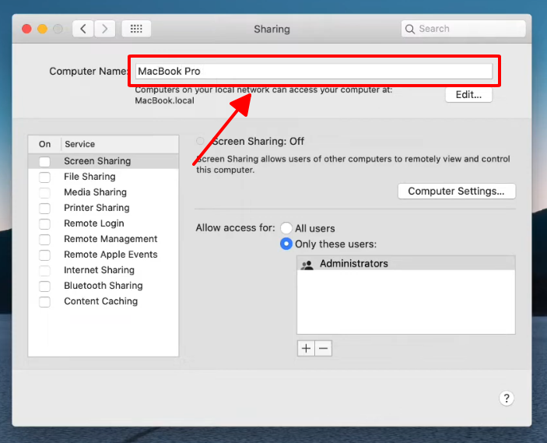
Task: Click in the Computer Name field
Action: [x=314, y=71]
